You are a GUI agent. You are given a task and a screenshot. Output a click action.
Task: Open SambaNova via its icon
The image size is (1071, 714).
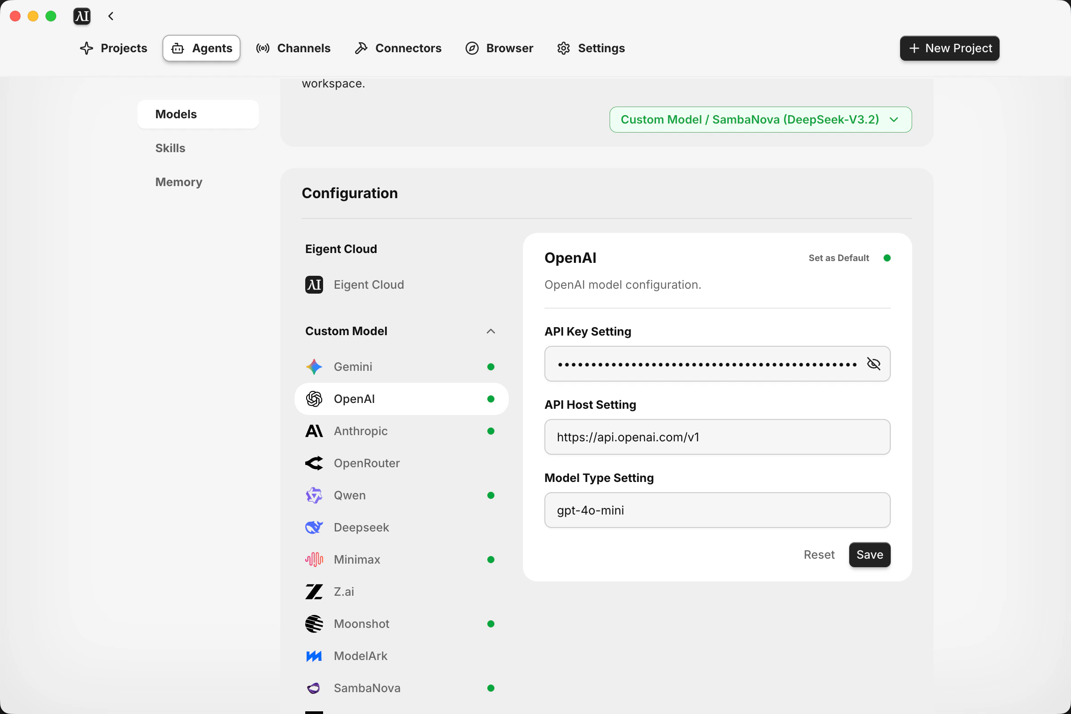314,688
